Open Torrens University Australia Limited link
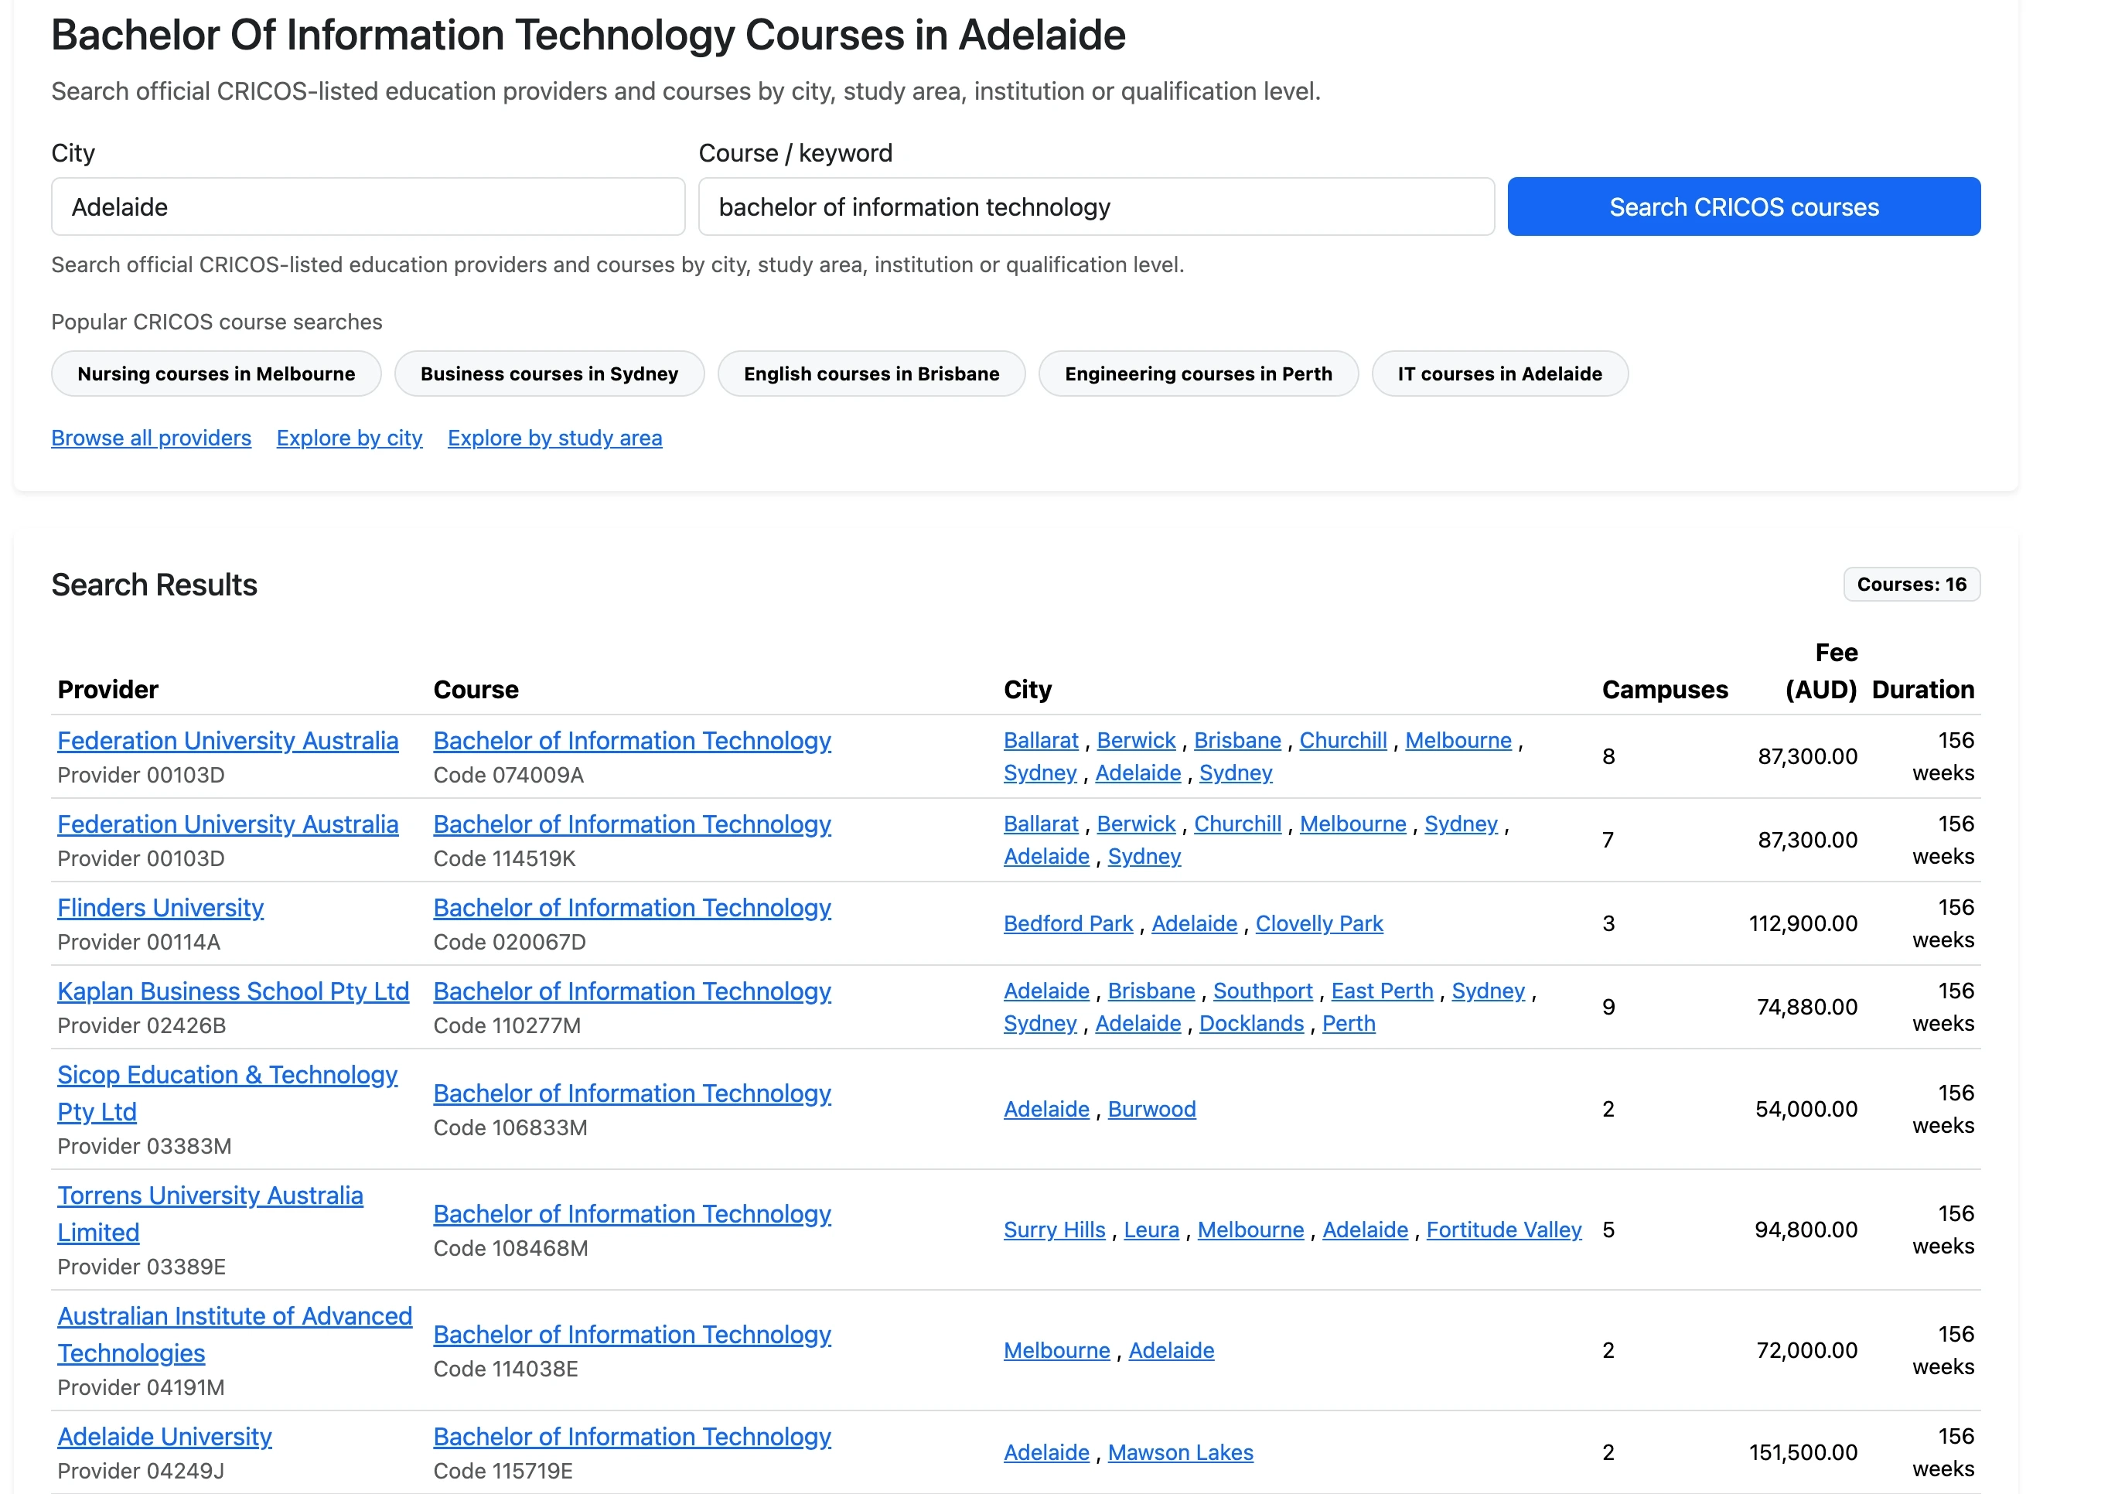2125x1494 pixels. coord(210,1213)
